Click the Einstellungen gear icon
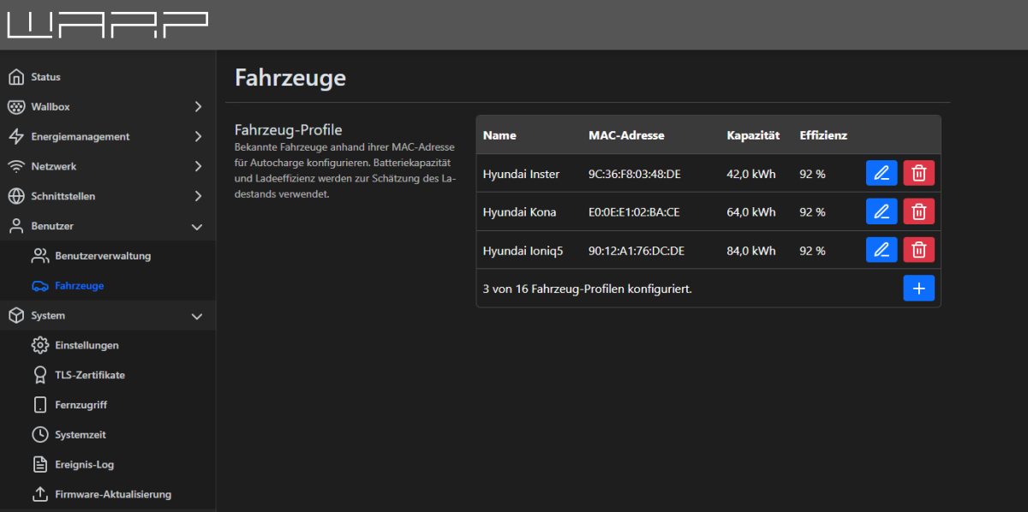The height and width of the screenshot is (512, 1028). pyautogui.click(x=40, y=345)
